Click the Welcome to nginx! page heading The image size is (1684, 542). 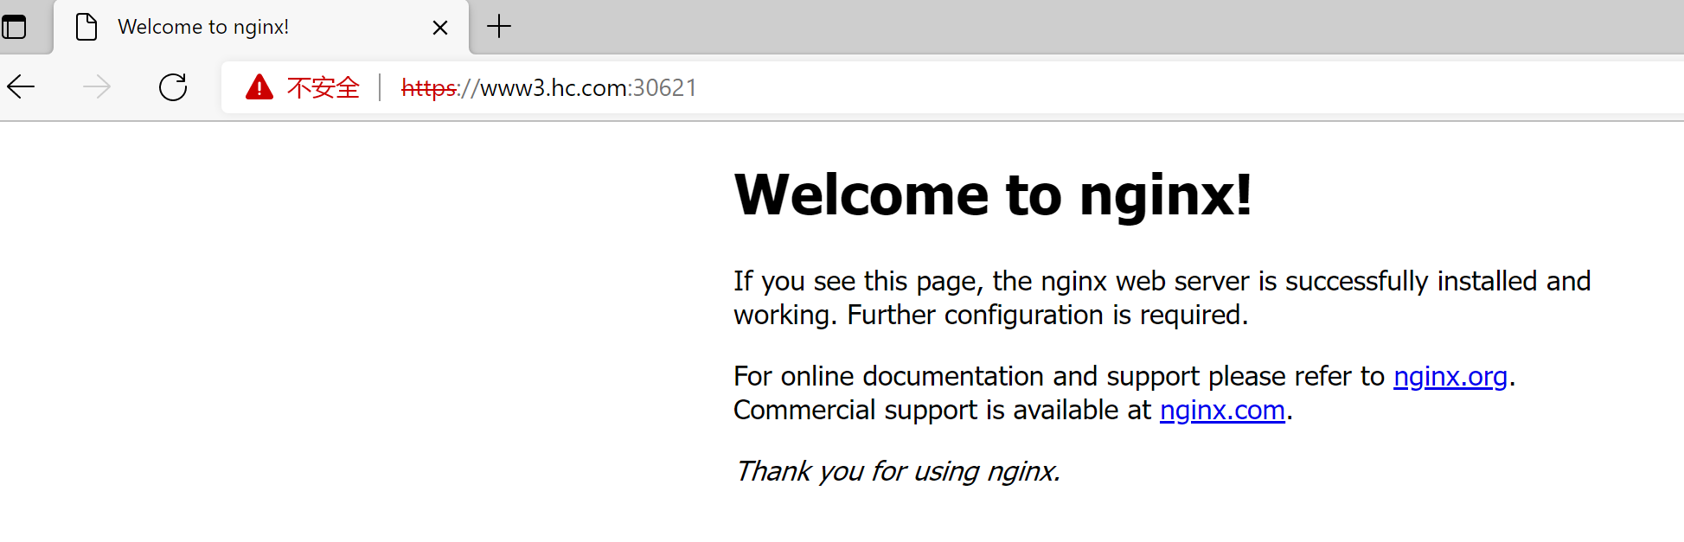pyautogui.click(x=992, y=195)
